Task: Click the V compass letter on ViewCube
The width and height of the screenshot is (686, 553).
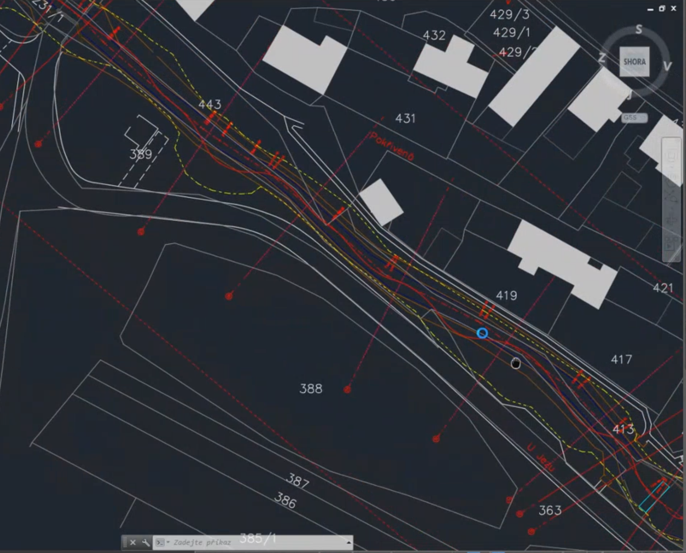Action: (x=667, y=66)
